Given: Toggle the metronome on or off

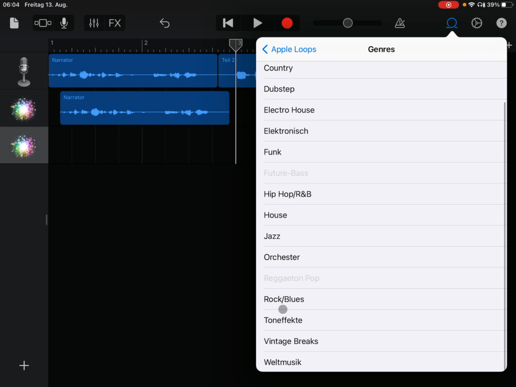Looking at the screenshot, I should (400, 23).
